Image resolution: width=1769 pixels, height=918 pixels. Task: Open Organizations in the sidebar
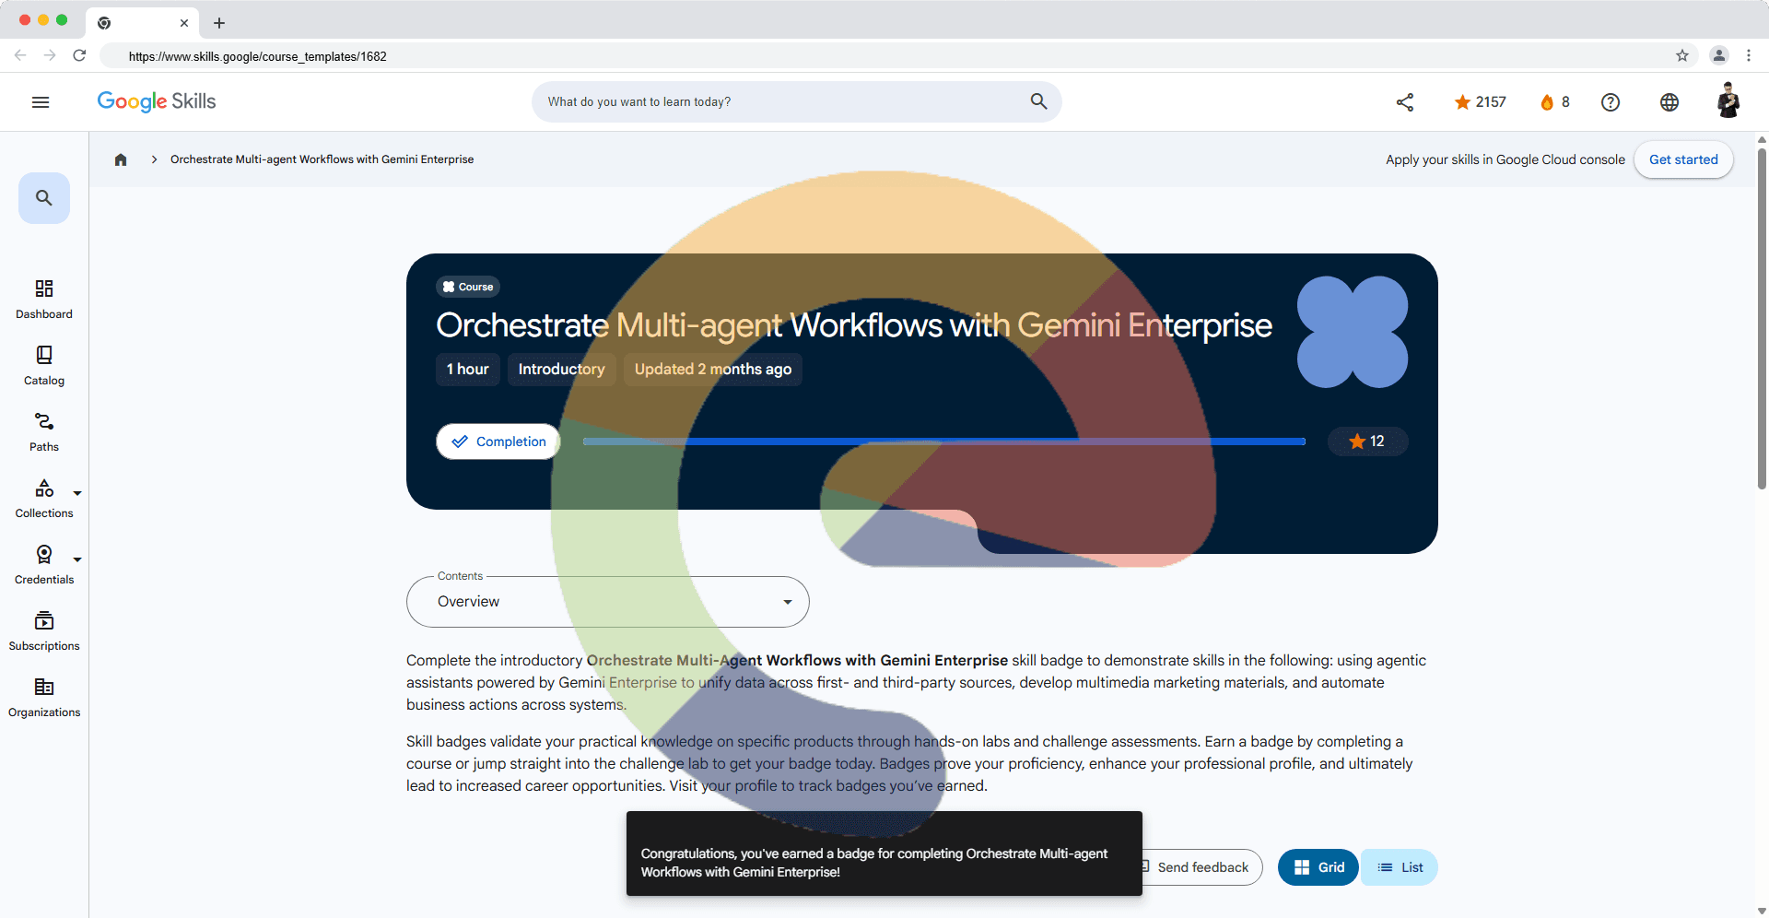pyautogui.click(x=44, y=698)
